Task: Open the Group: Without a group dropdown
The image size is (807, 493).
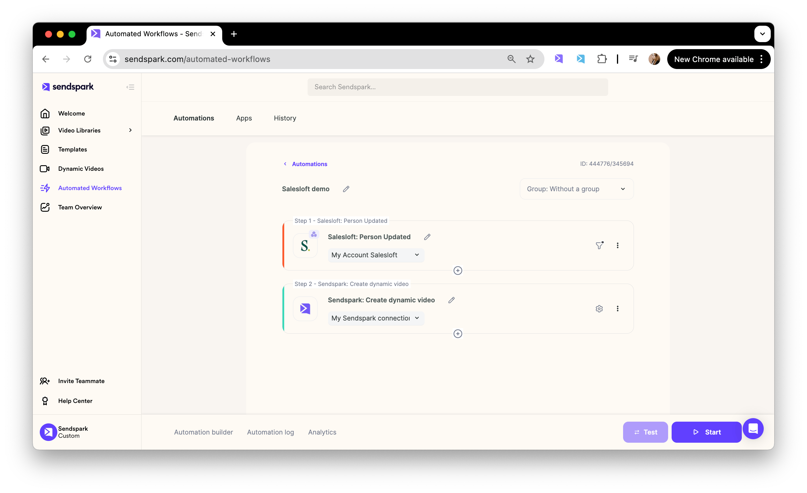Action: (x=577, y=189)
